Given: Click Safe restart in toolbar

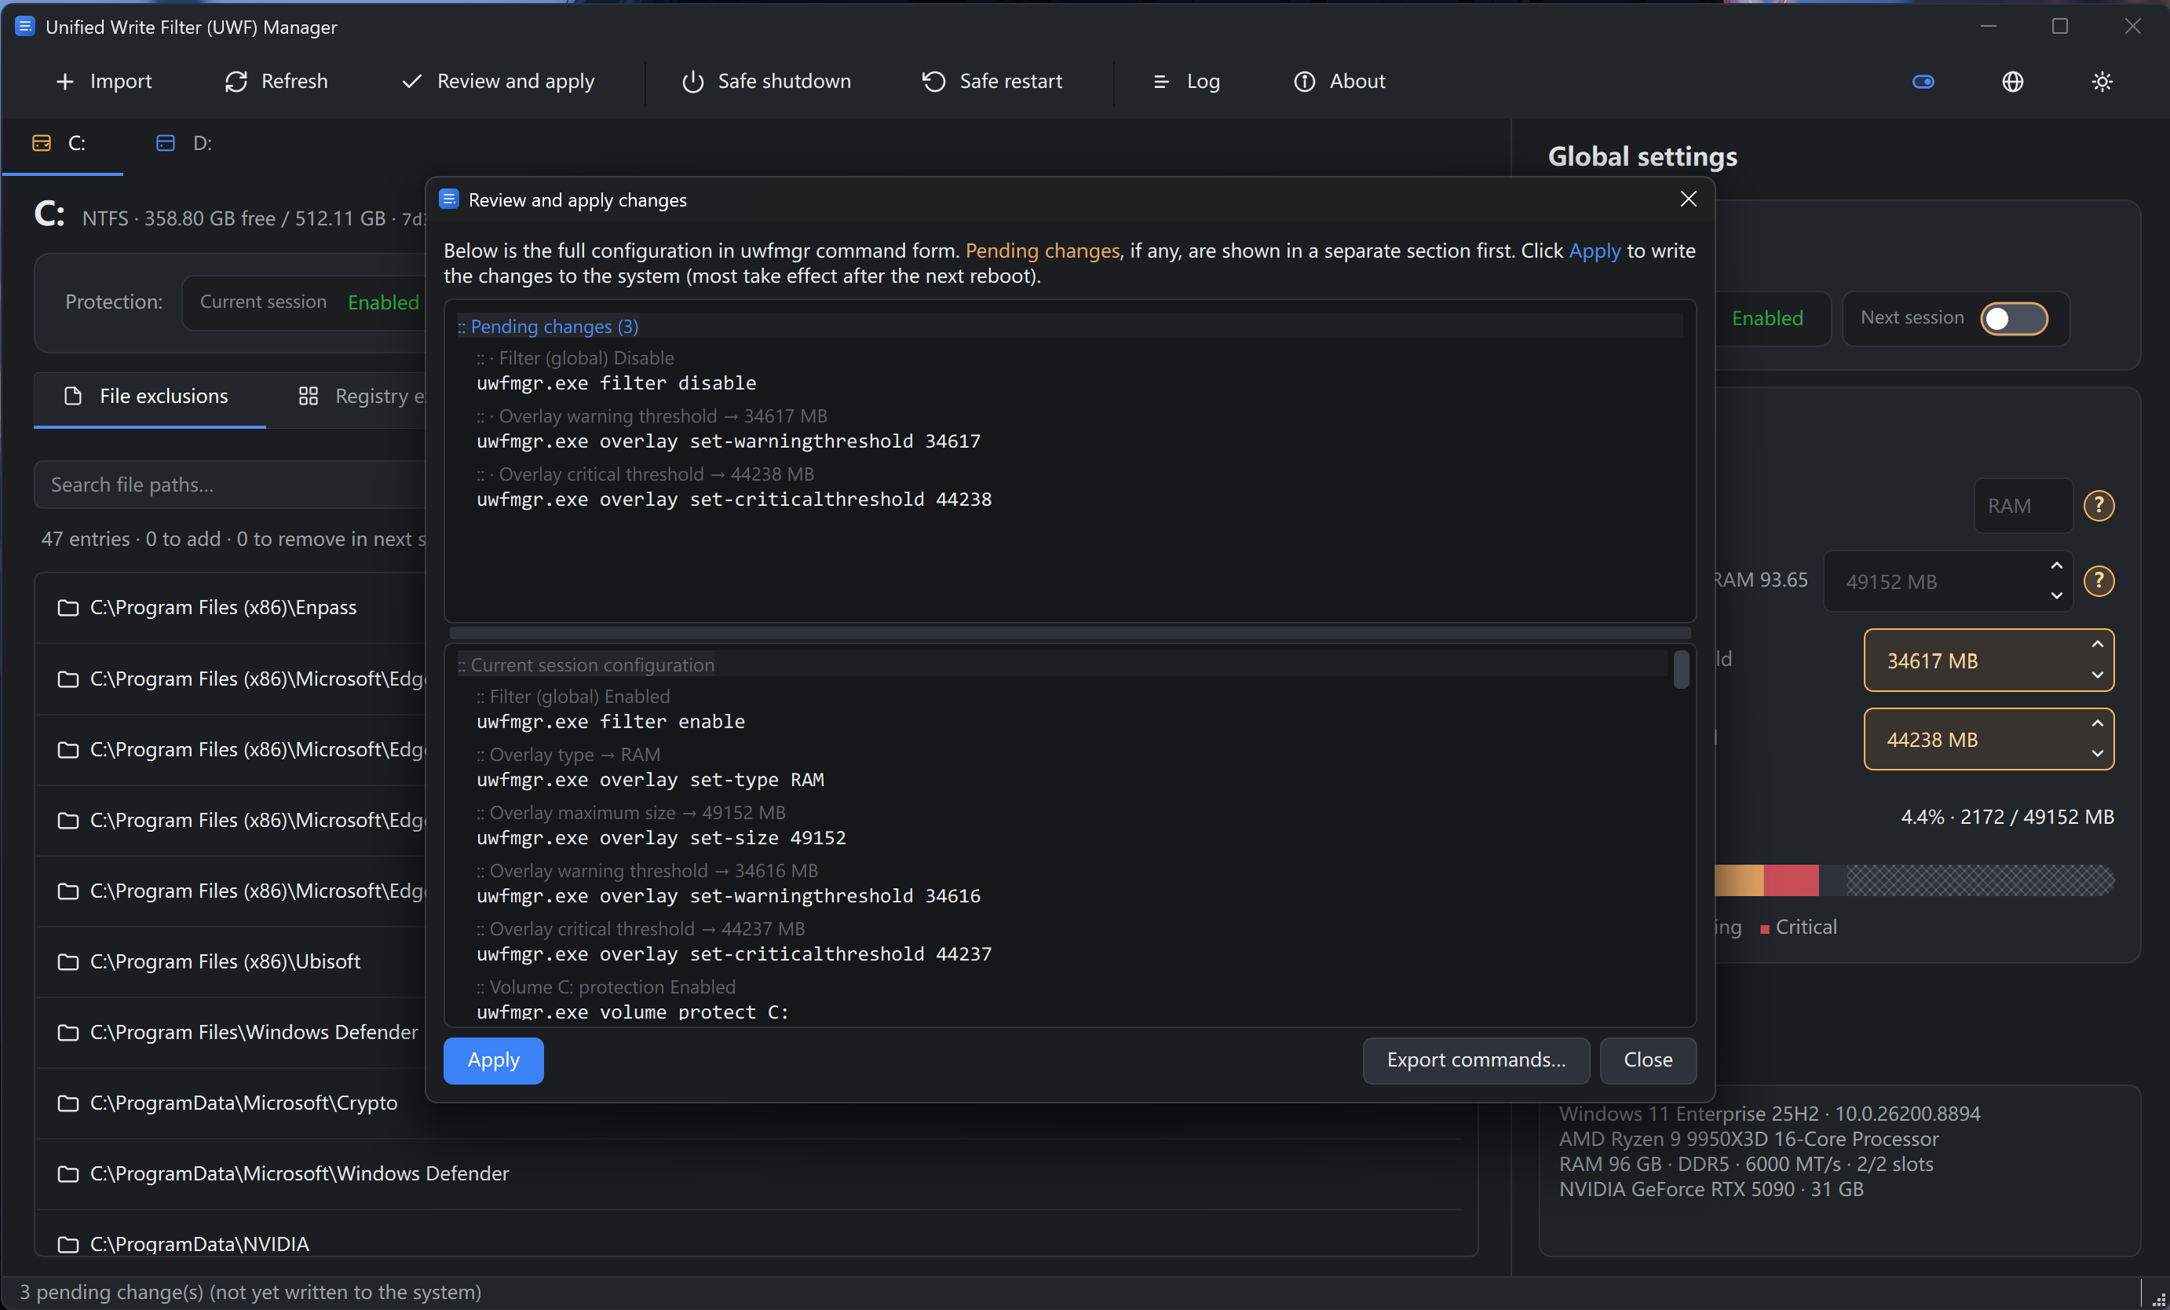Looking at the screenshot, I should [992, 81].
